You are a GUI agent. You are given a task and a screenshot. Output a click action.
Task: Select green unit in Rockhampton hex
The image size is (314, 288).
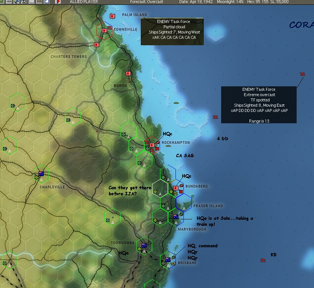pos(148,149)
